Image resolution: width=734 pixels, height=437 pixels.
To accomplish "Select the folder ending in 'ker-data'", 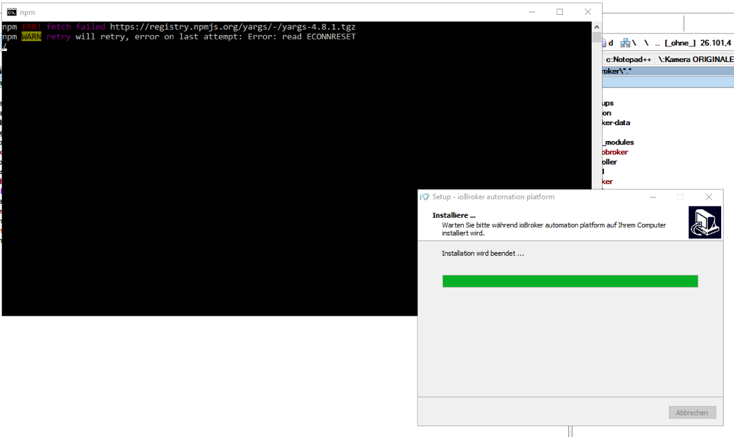I will (x=616, y=123).
